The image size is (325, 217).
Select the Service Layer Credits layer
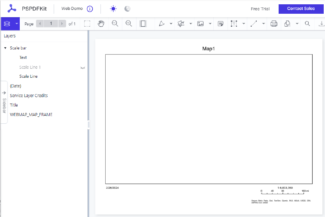[x=29, y=95]
